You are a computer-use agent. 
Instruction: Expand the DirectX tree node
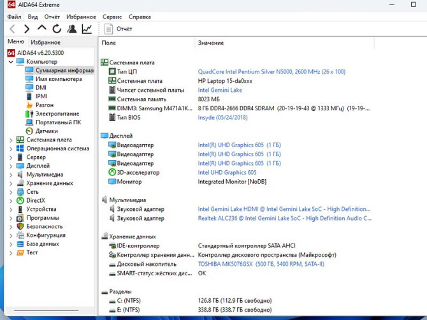11,201
